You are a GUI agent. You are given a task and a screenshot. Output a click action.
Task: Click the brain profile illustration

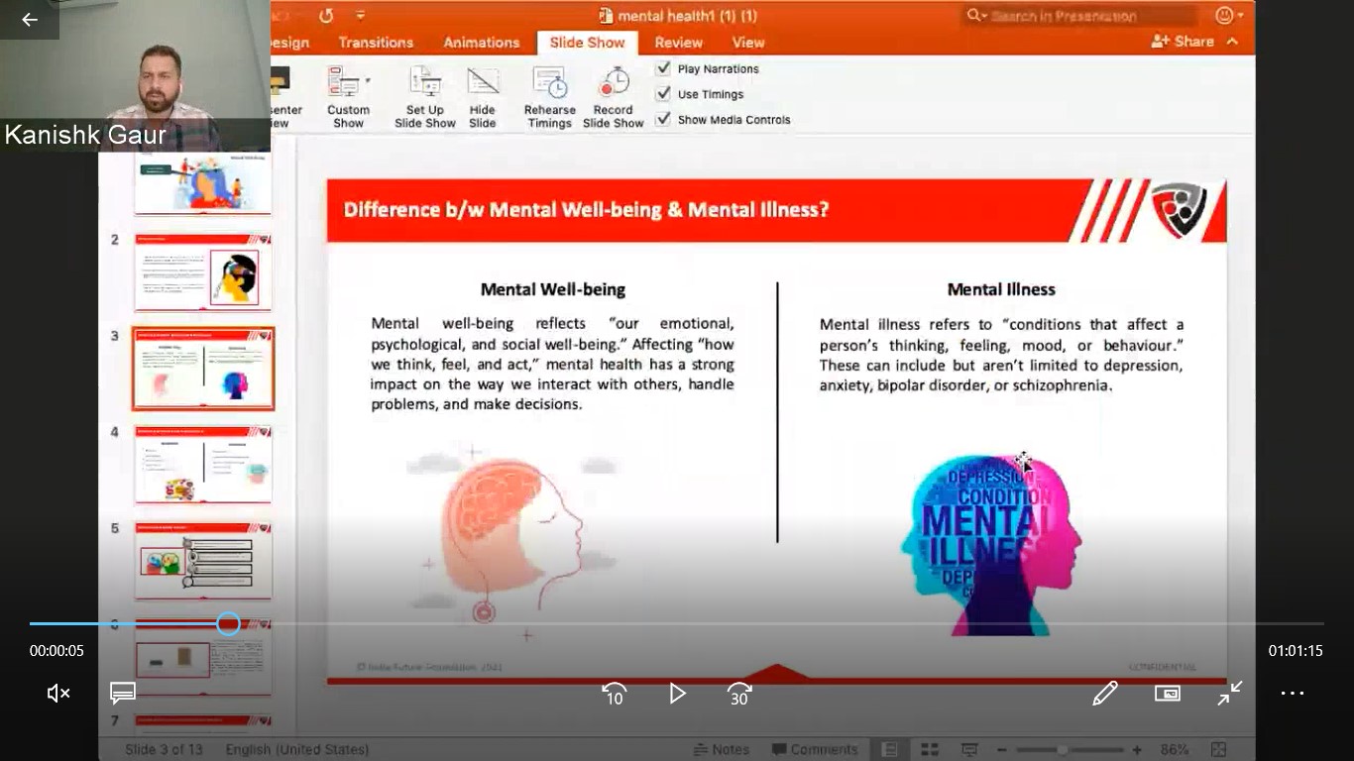click(511, 543)
